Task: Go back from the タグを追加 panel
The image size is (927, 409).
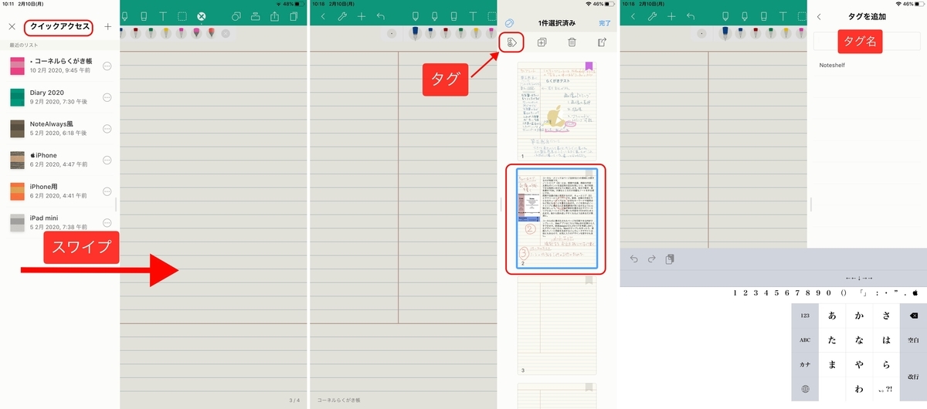Action: (819, 17)
